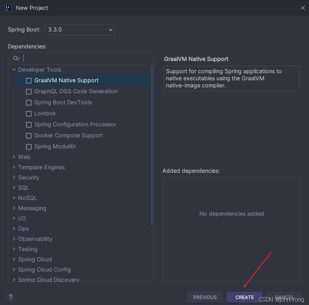The image size is (309, 305).
Task: Click the Observability category label
Action: tap(35, 239)
